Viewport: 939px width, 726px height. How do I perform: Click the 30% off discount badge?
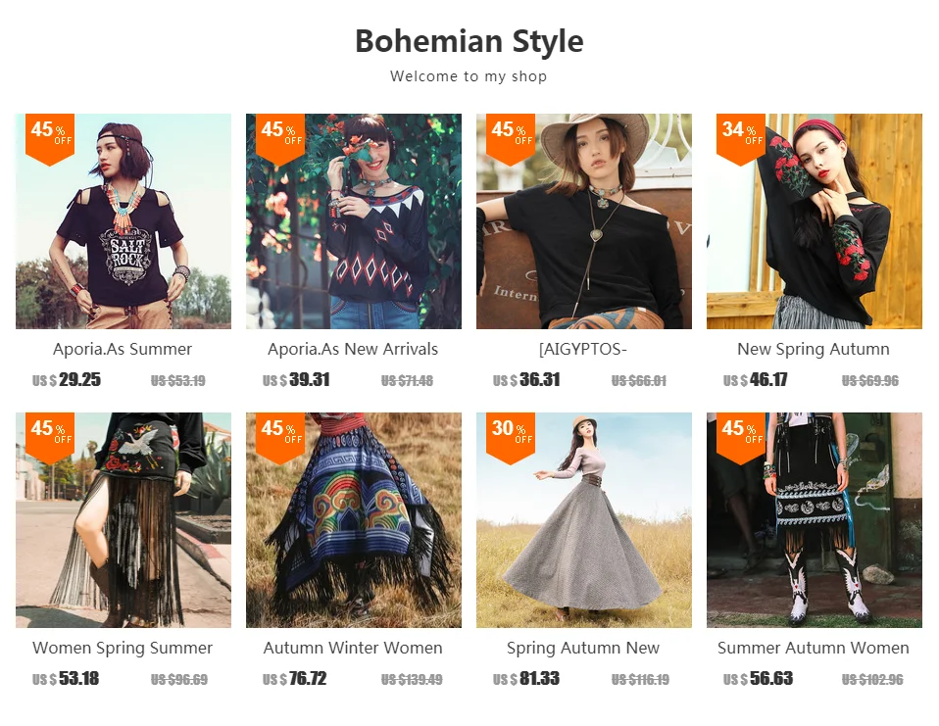(x=511, y=438)
